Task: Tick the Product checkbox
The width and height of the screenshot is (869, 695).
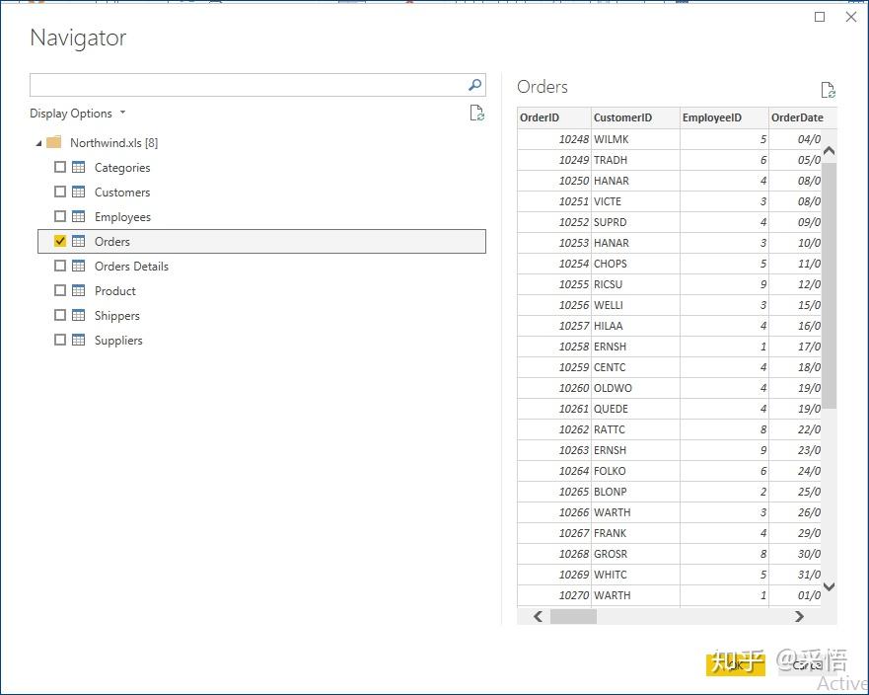Action: coord(60,291)
